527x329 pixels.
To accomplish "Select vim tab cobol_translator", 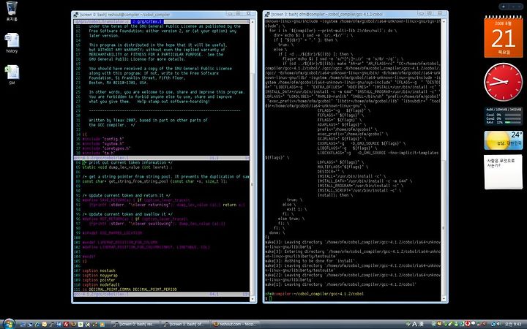I will (x=102, y=21).
